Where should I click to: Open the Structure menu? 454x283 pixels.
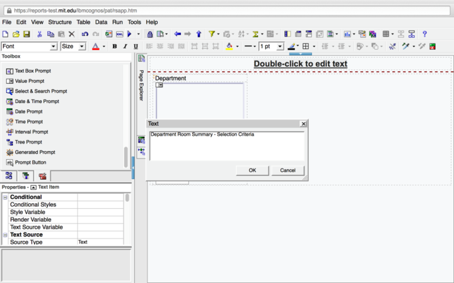click(60, 22)
